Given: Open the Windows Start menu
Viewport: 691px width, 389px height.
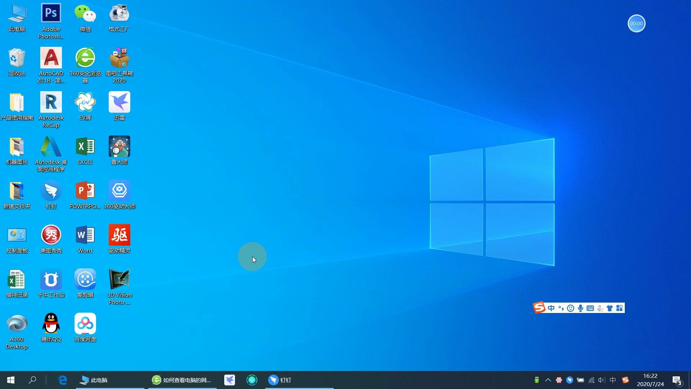Looking at the screenshot, I should pos(11,380).
